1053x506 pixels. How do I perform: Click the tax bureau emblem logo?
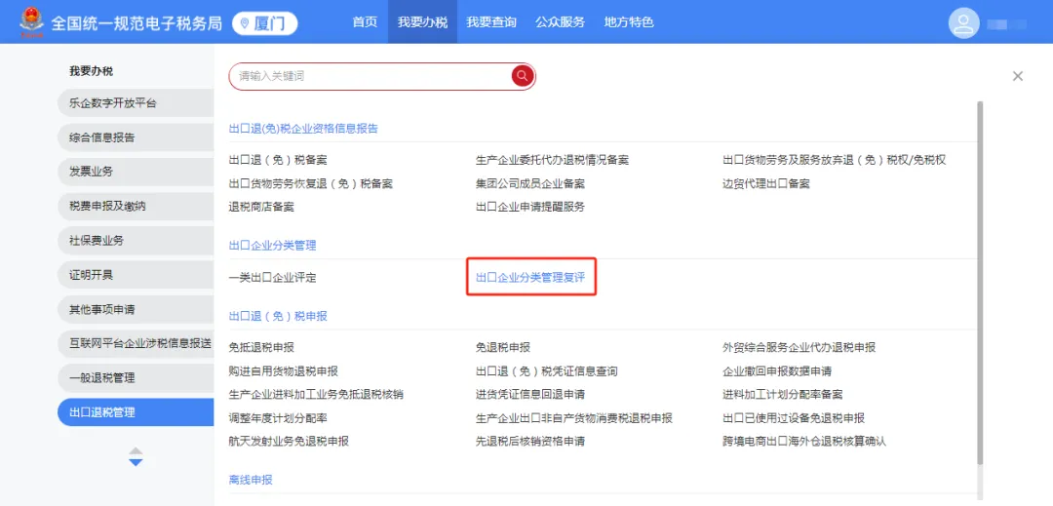[x=31, y=22]
